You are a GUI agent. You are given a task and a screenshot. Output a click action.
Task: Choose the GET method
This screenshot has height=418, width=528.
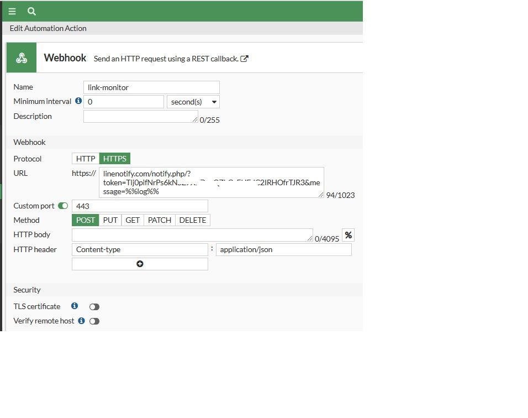(x=133, y=220)
